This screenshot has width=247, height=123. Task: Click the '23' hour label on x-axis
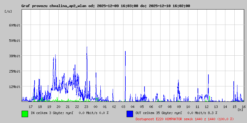(86, 107)
